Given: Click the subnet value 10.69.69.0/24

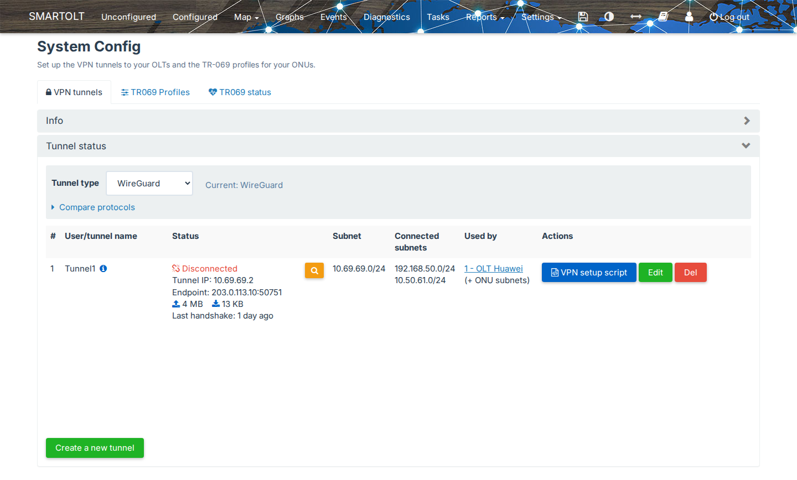Looking at the screenshot, I should click(x=359, y=269).
